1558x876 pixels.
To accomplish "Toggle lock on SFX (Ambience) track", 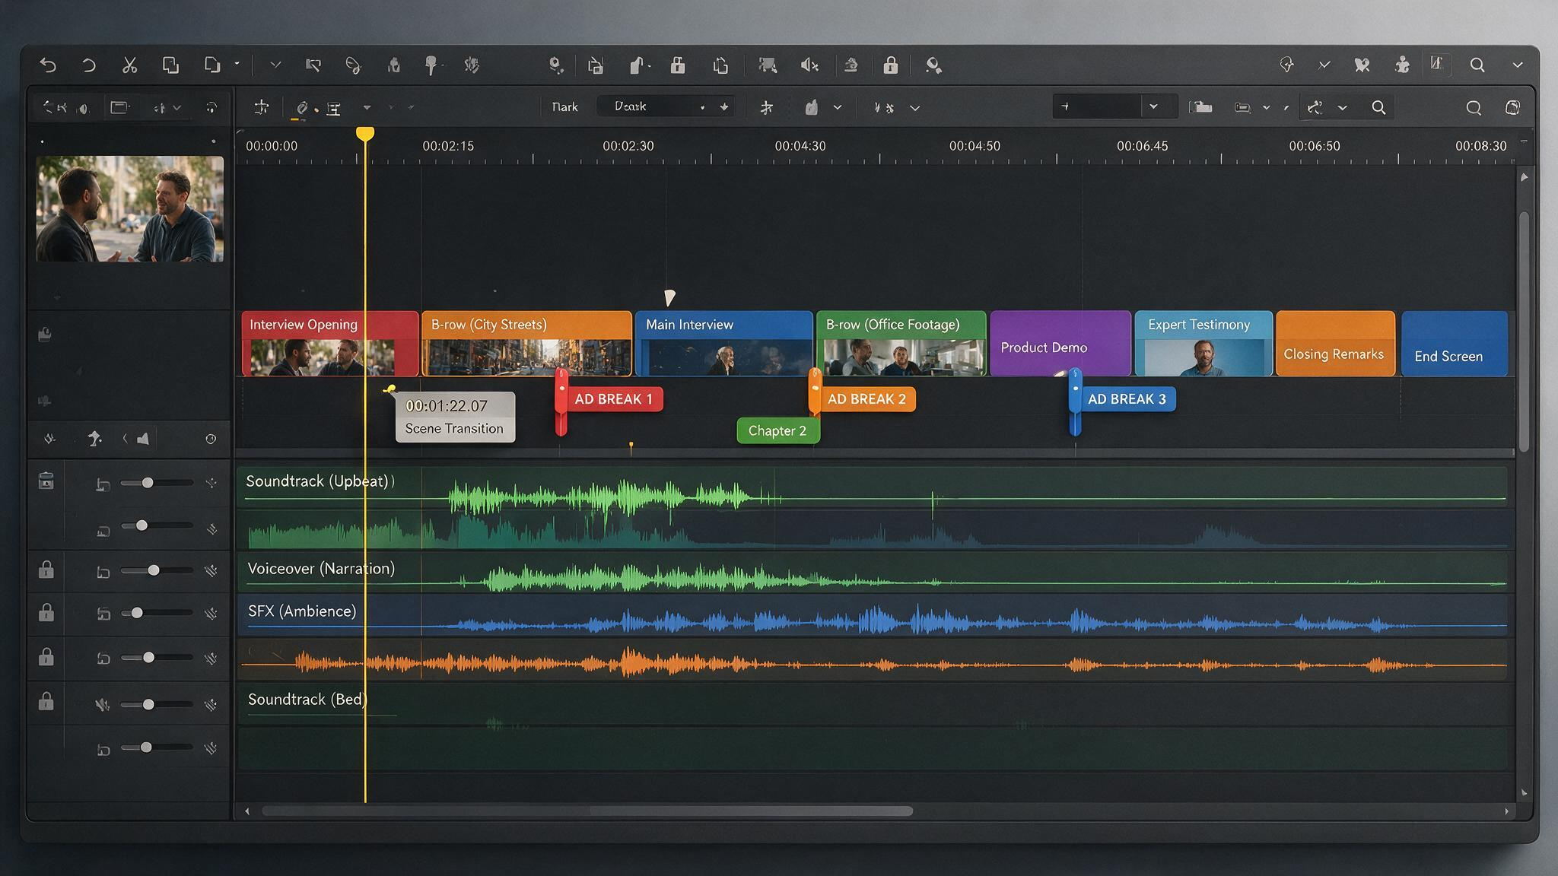I will coord(46,612).
